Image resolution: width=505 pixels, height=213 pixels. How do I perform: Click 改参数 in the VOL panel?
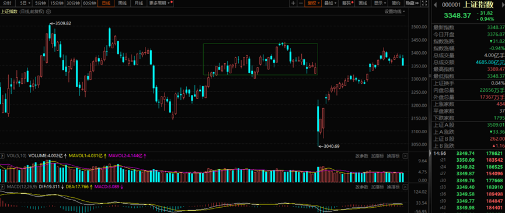362,156
